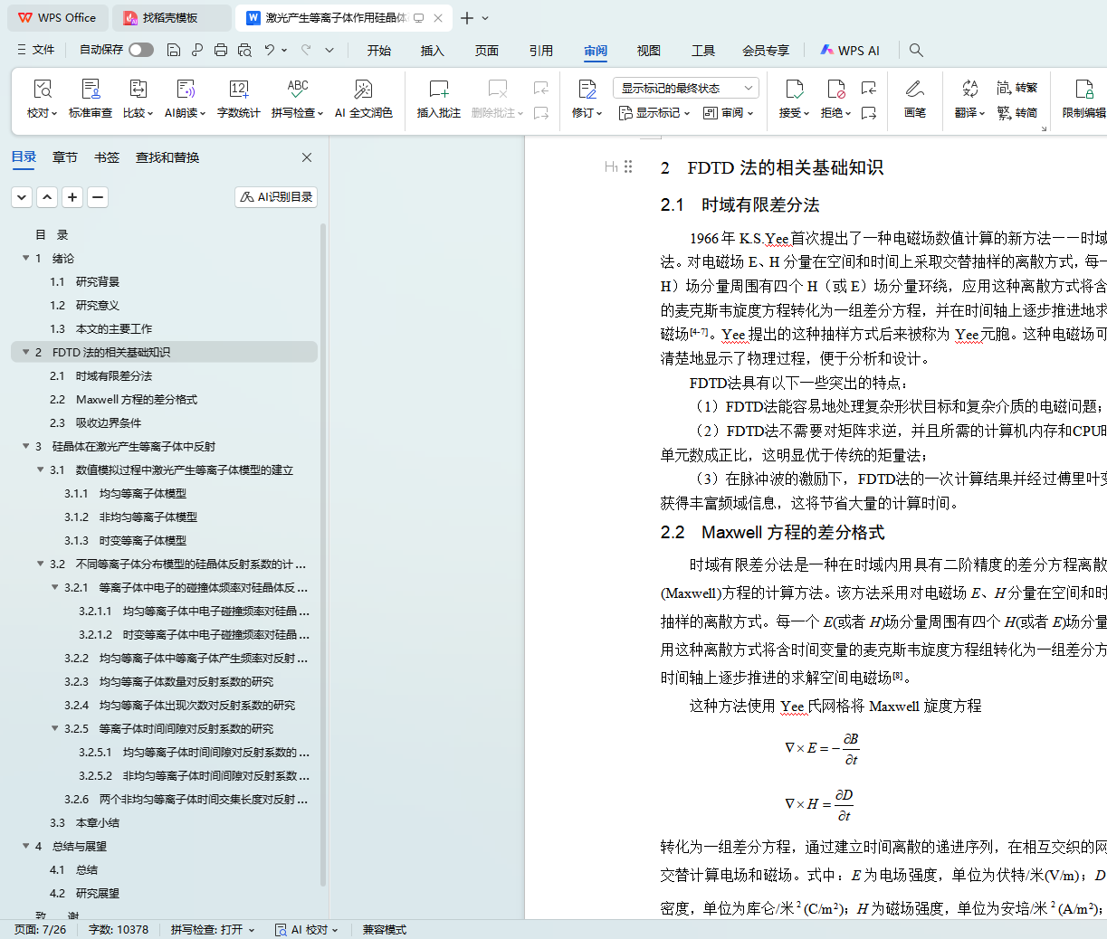Viewport: 1107px width, 939px height.
Task: Click the AI识别目录 button
Action: (276, 196)
